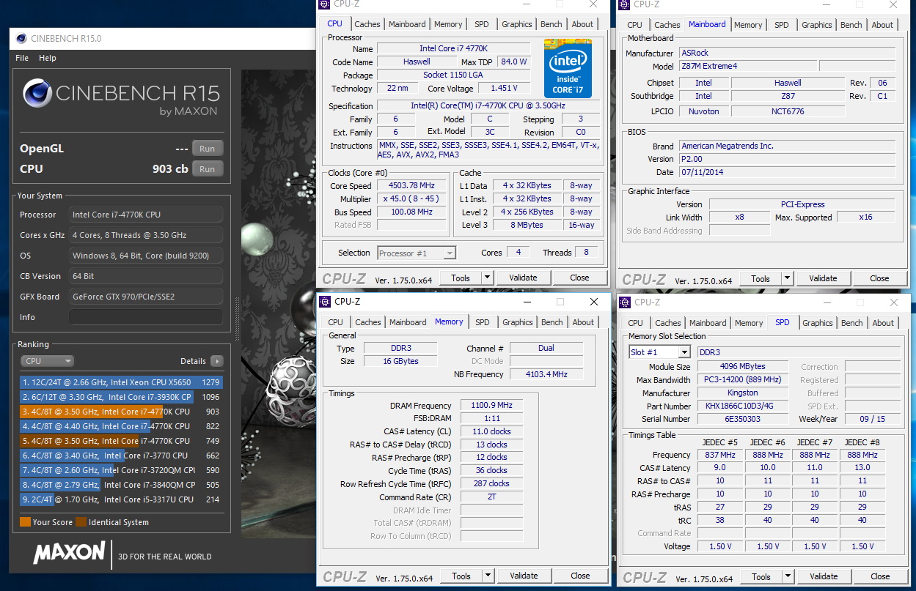The image size is (916, 591).
Task: Click the GFX Board field GeForce GTX 970
Action: 146,297
